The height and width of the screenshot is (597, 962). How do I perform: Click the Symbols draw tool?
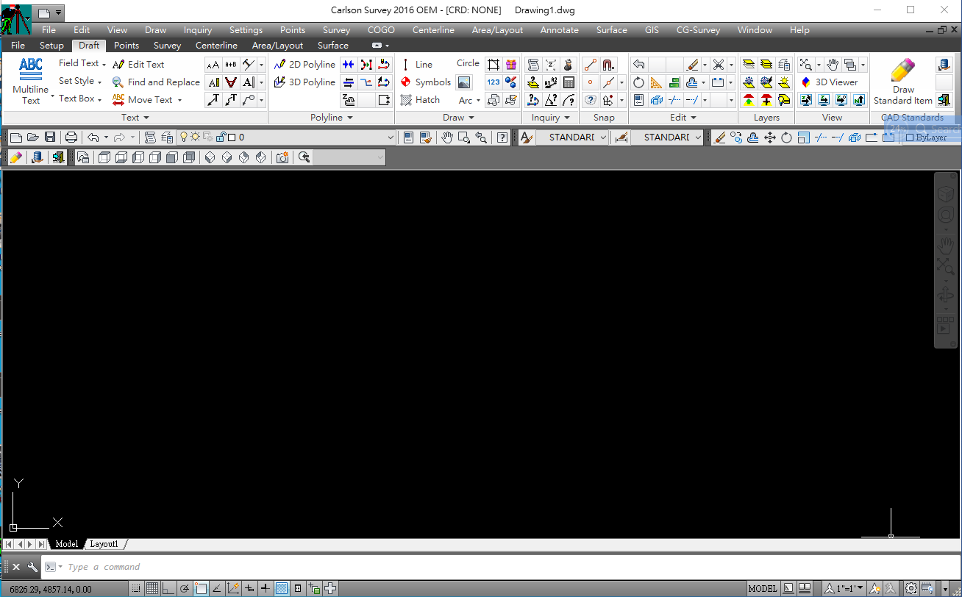coord(425,82)
